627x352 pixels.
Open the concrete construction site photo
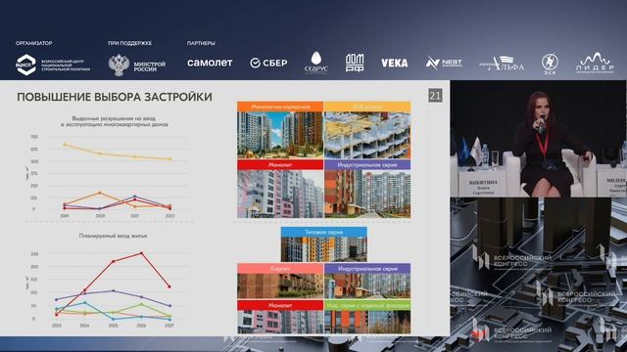(367, 135)
